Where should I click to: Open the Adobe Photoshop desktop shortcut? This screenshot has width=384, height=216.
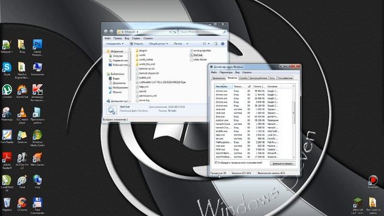[x=37, y=47]
